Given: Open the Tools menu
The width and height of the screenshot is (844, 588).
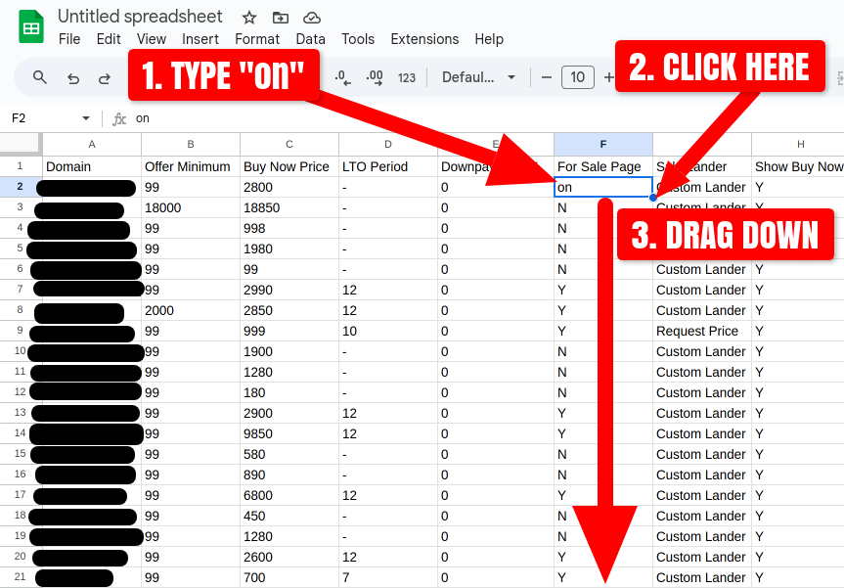Looking at the screenshot, I should 357,39.
